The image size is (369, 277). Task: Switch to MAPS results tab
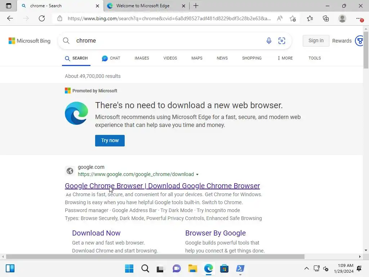(197, 58)
